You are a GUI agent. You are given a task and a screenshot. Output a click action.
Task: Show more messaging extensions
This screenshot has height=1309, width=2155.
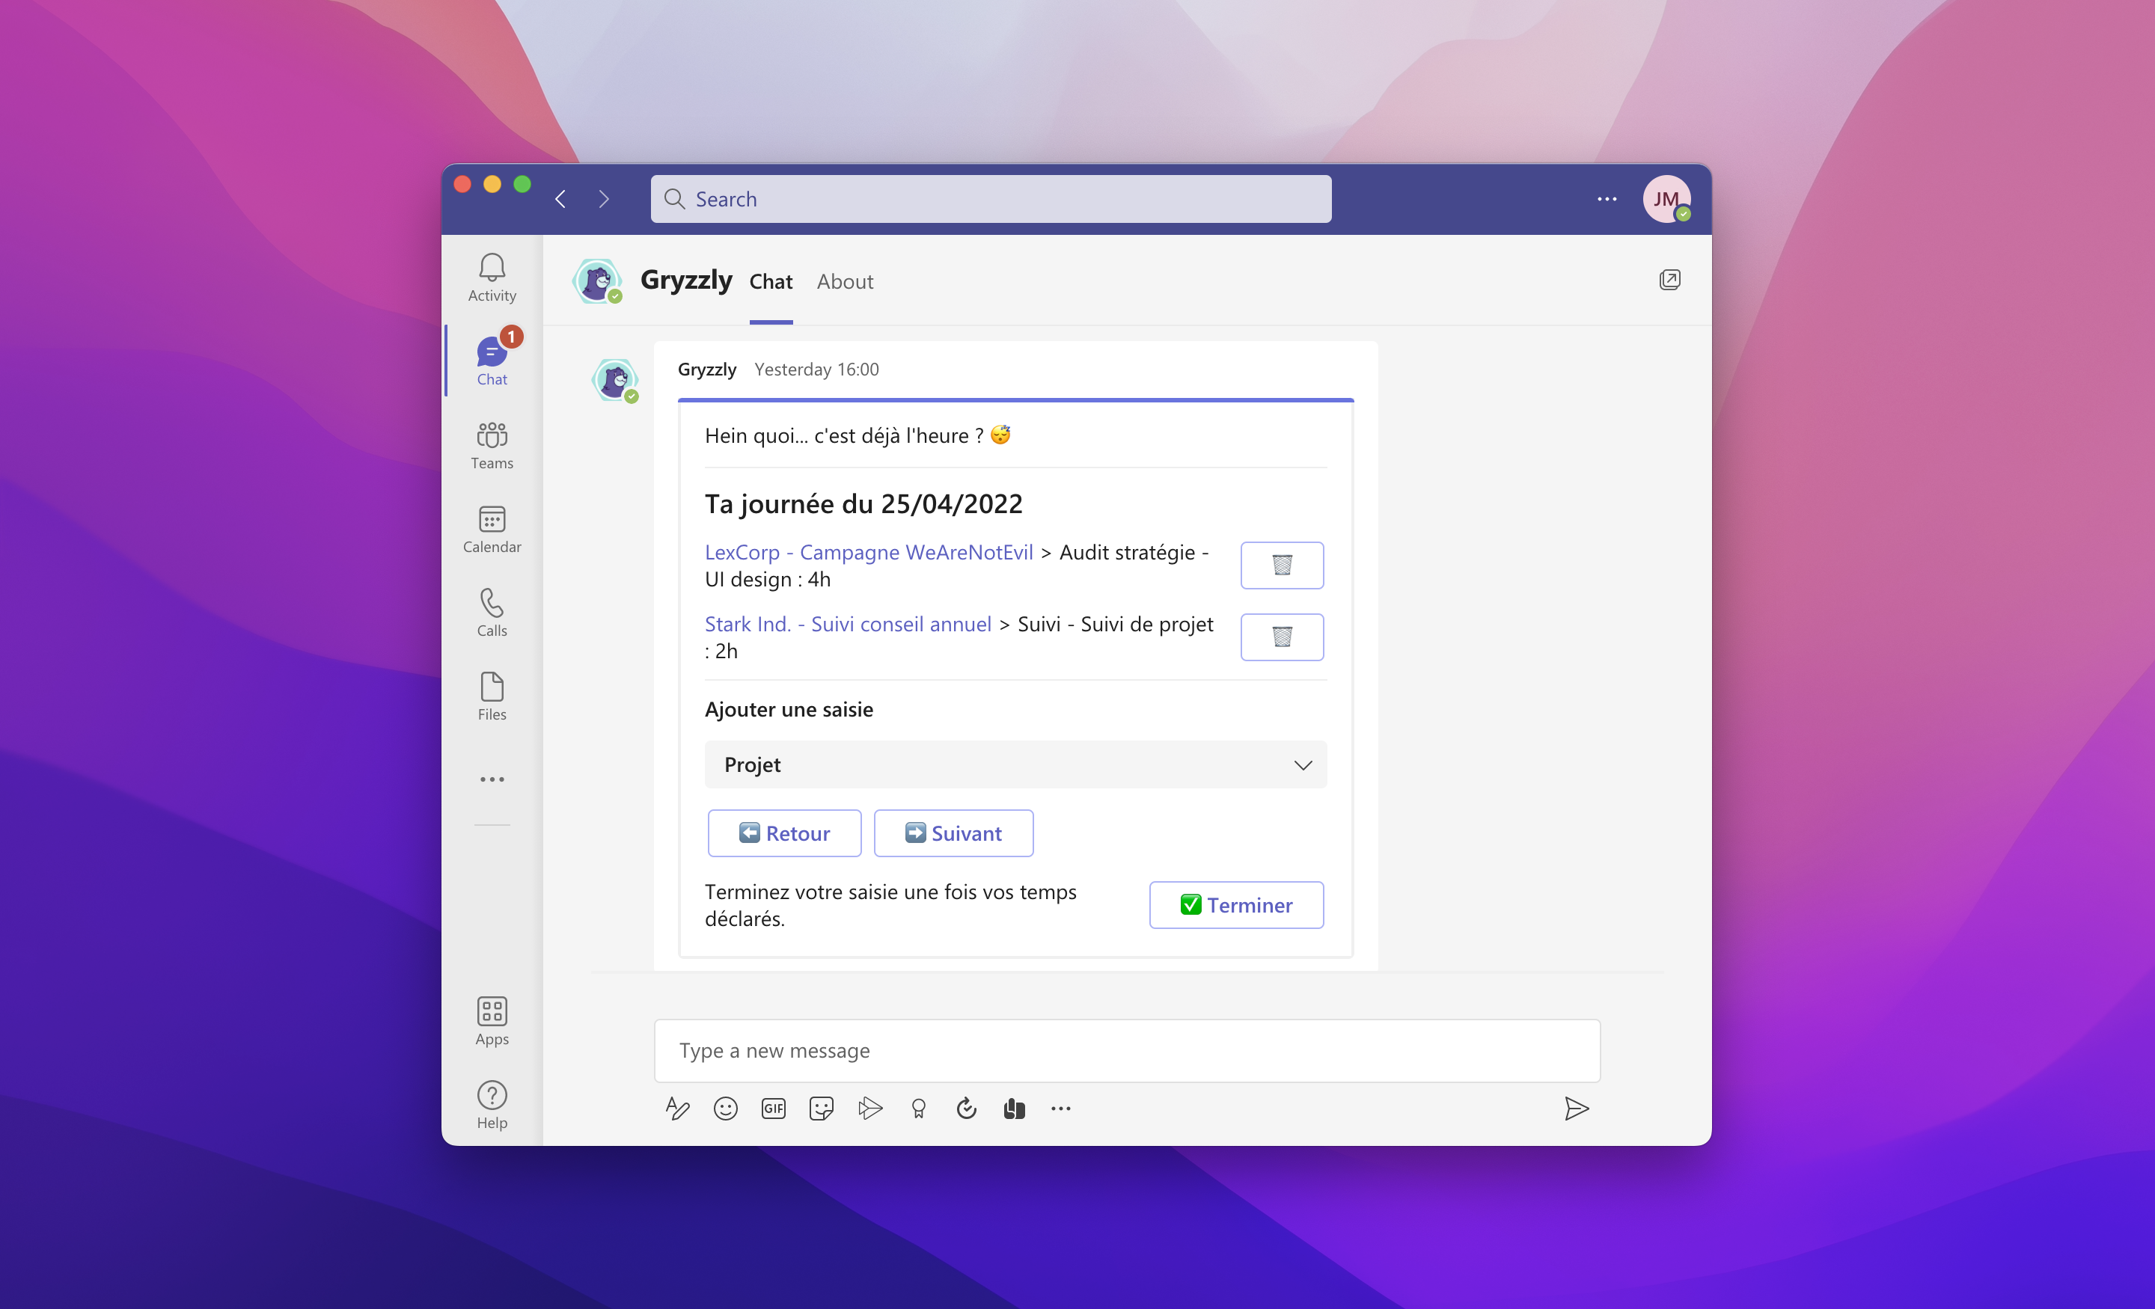click(1061, 1109)
